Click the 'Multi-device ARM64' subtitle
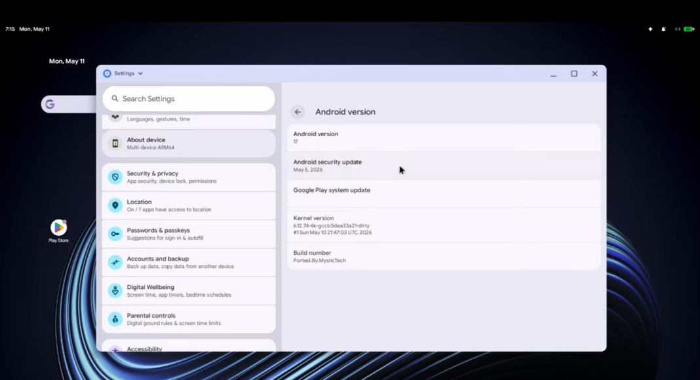Viewport: 700px width, 380px height. click(x=151, y=147)
